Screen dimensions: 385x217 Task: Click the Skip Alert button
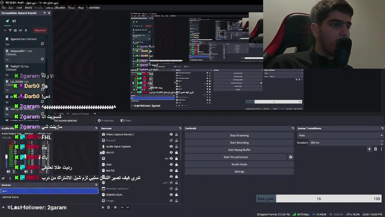pos(40,30)
